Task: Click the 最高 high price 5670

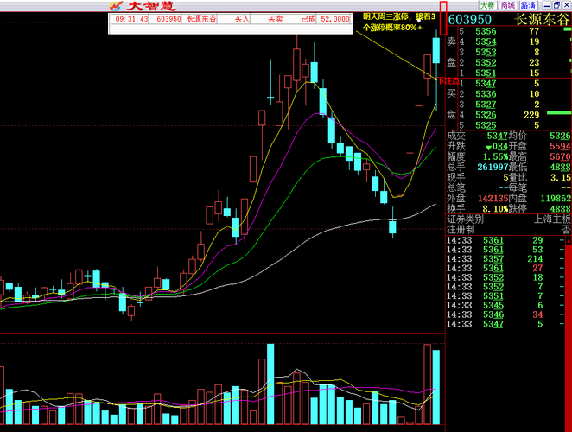Action: (560, 157)
